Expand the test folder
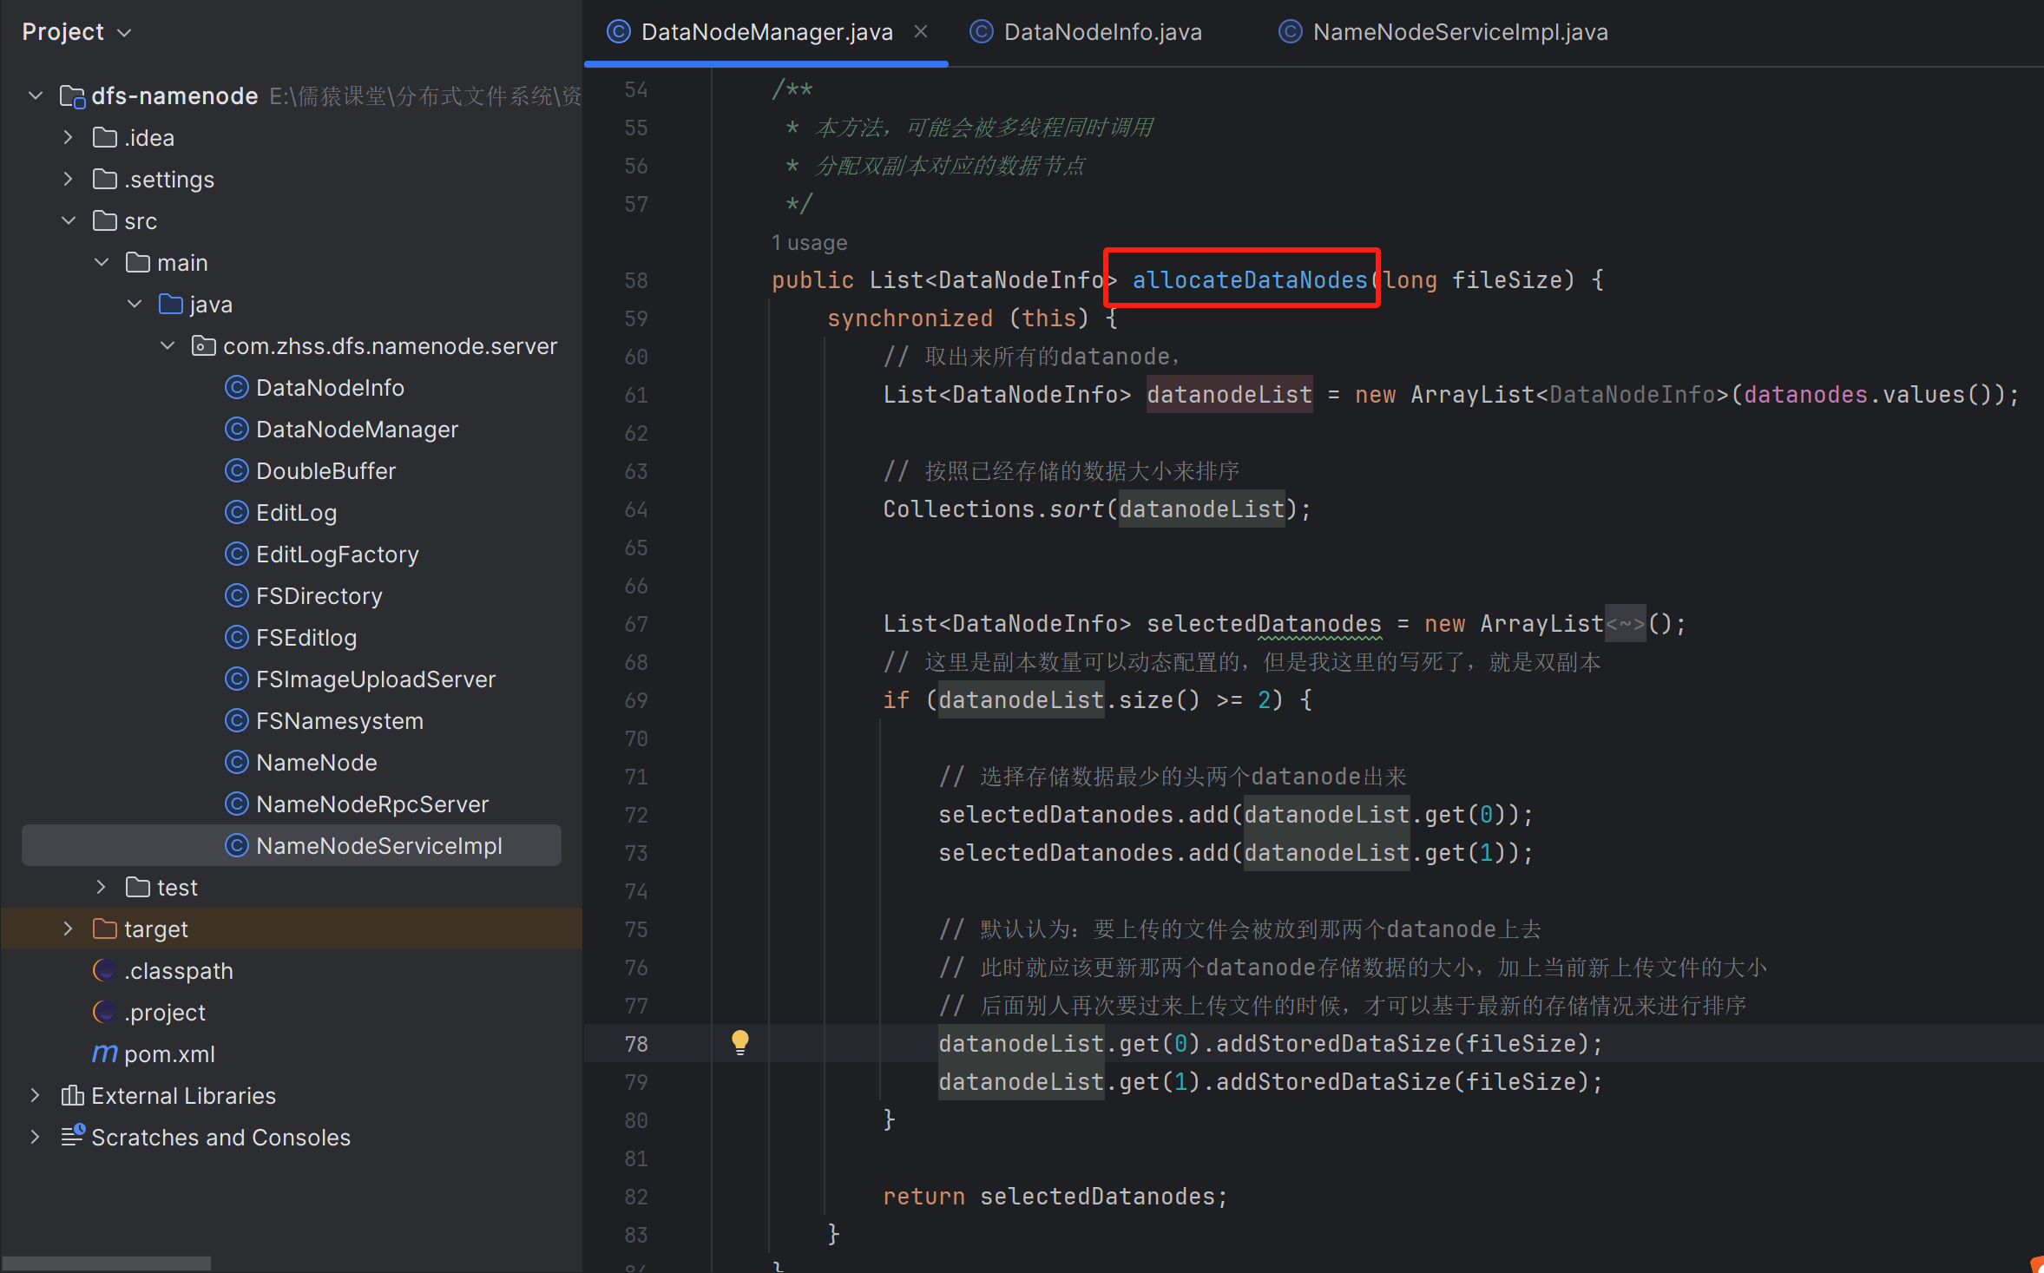Image resolution: width=2044 pixels, height=1273 pixels. click(x=102, y=887)
